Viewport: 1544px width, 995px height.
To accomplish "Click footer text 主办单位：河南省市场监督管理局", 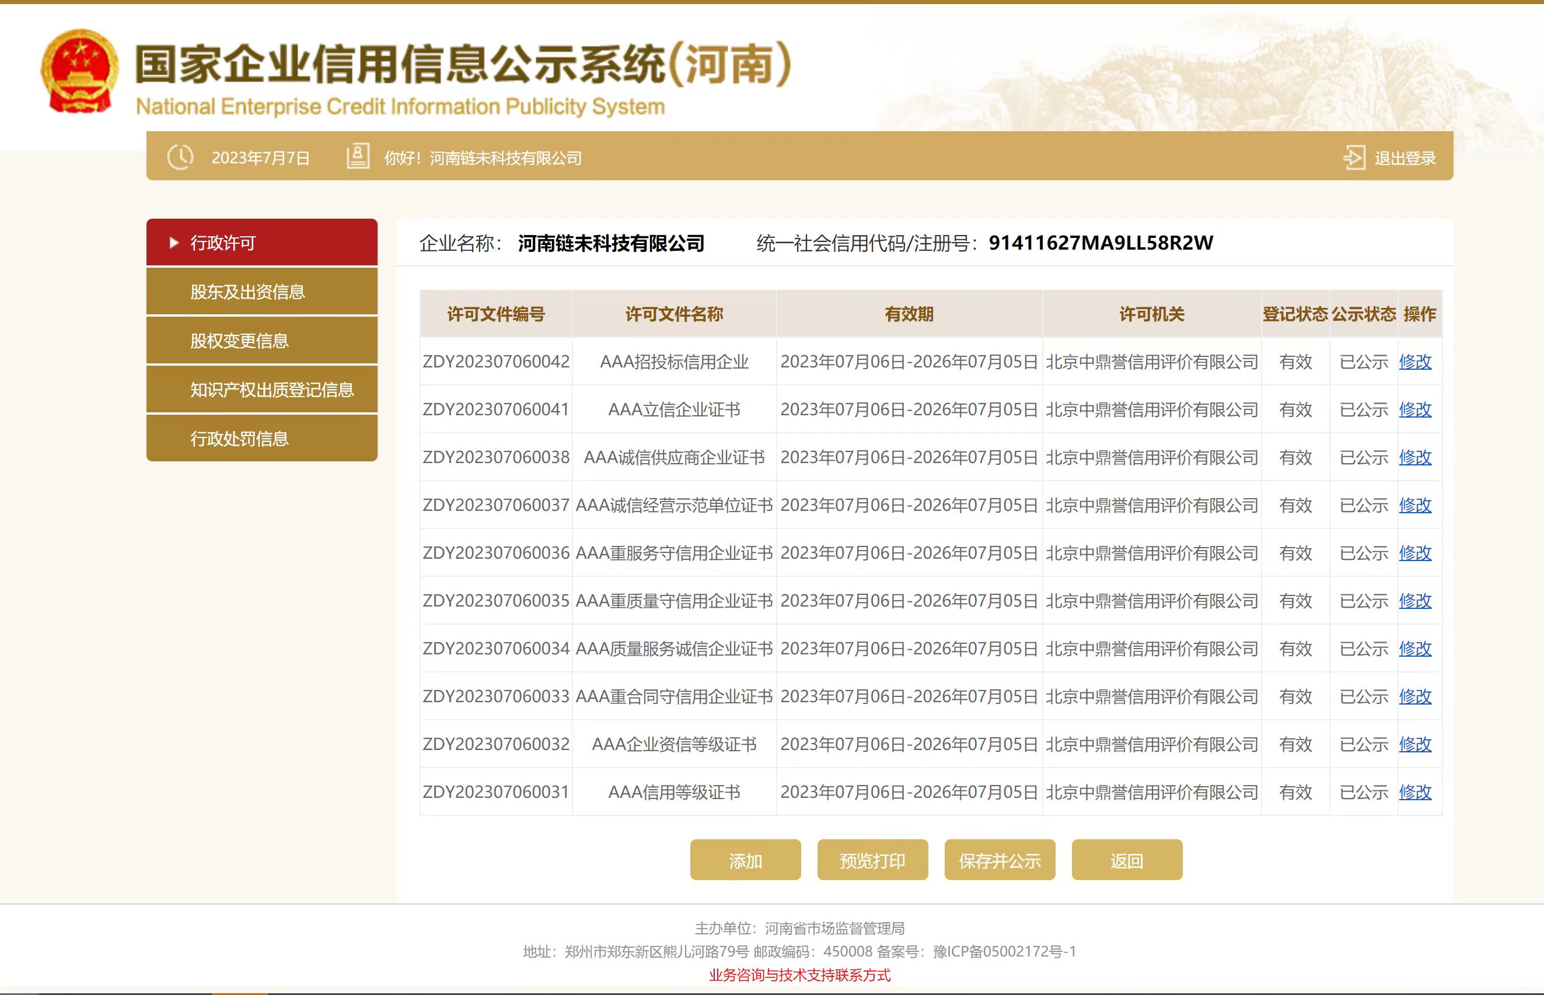I will click(x=799, y=929).
